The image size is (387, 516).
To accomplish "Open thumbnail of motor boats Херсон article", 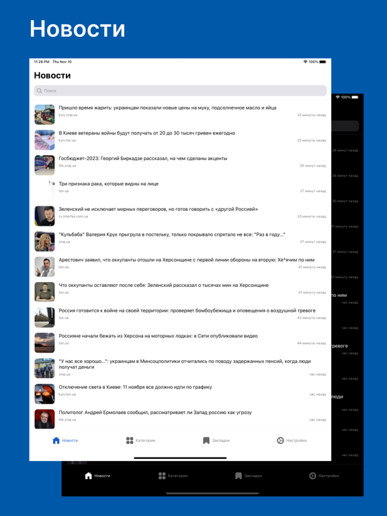I will pos(44,343).
